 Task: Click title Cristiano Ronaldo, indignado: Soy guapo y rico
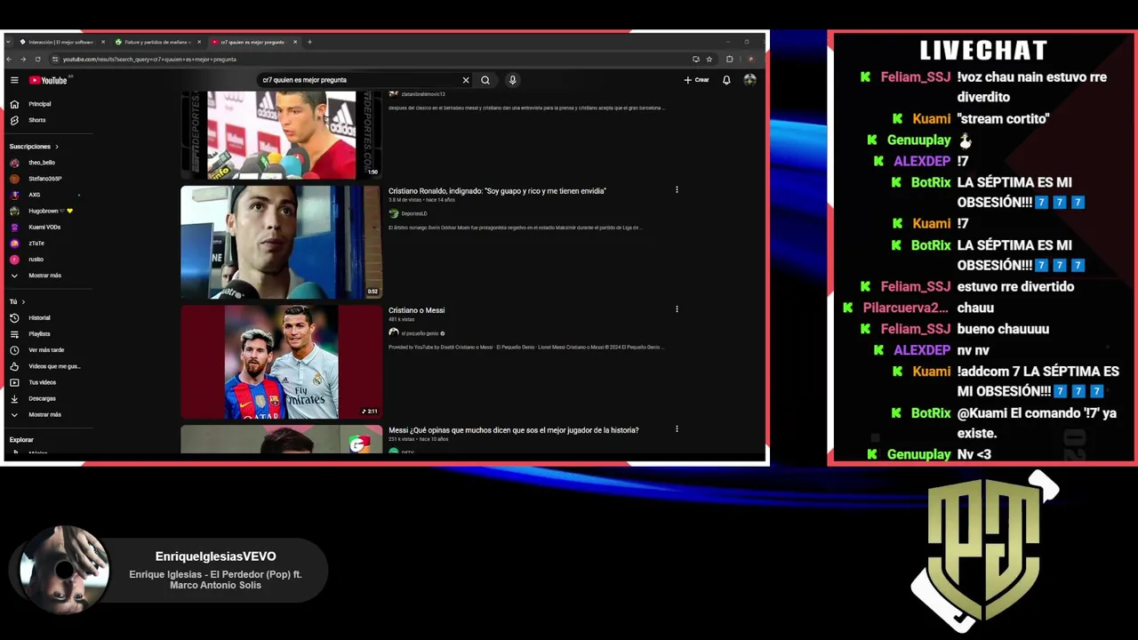(x=497, y=191)
